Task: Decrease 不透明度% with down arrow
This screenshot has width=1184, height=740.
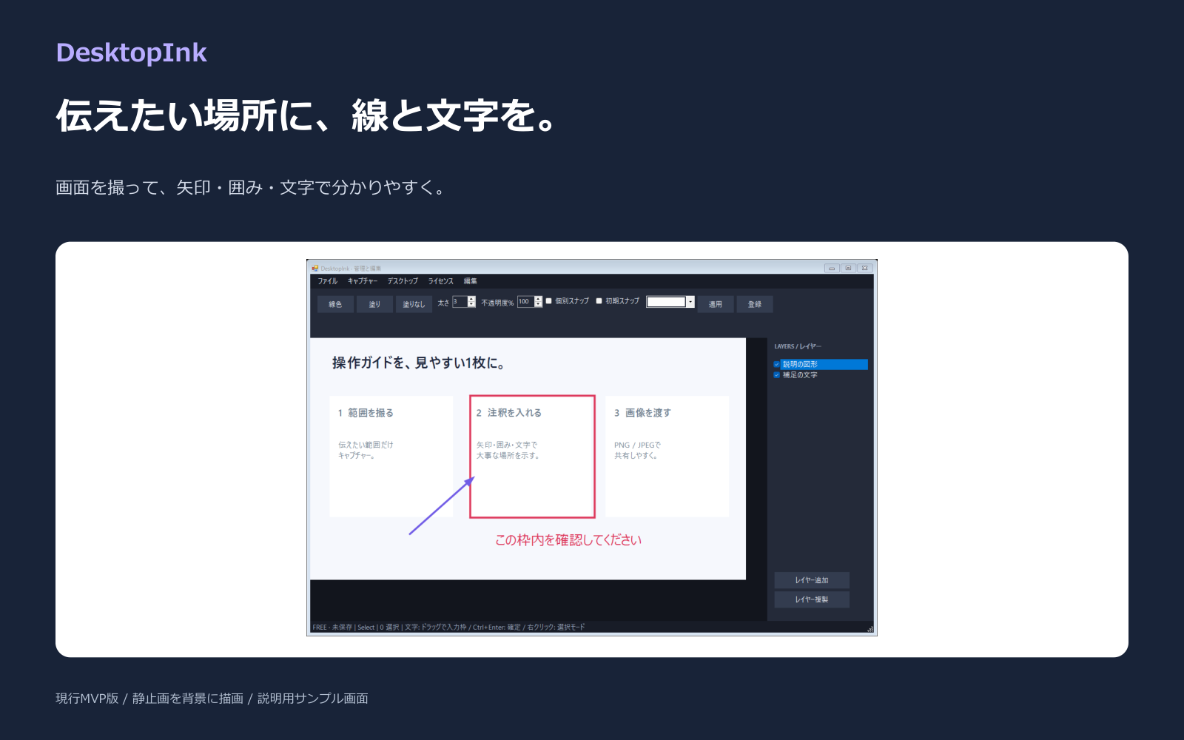Action: pyautogui.click(x=538, y=305)
